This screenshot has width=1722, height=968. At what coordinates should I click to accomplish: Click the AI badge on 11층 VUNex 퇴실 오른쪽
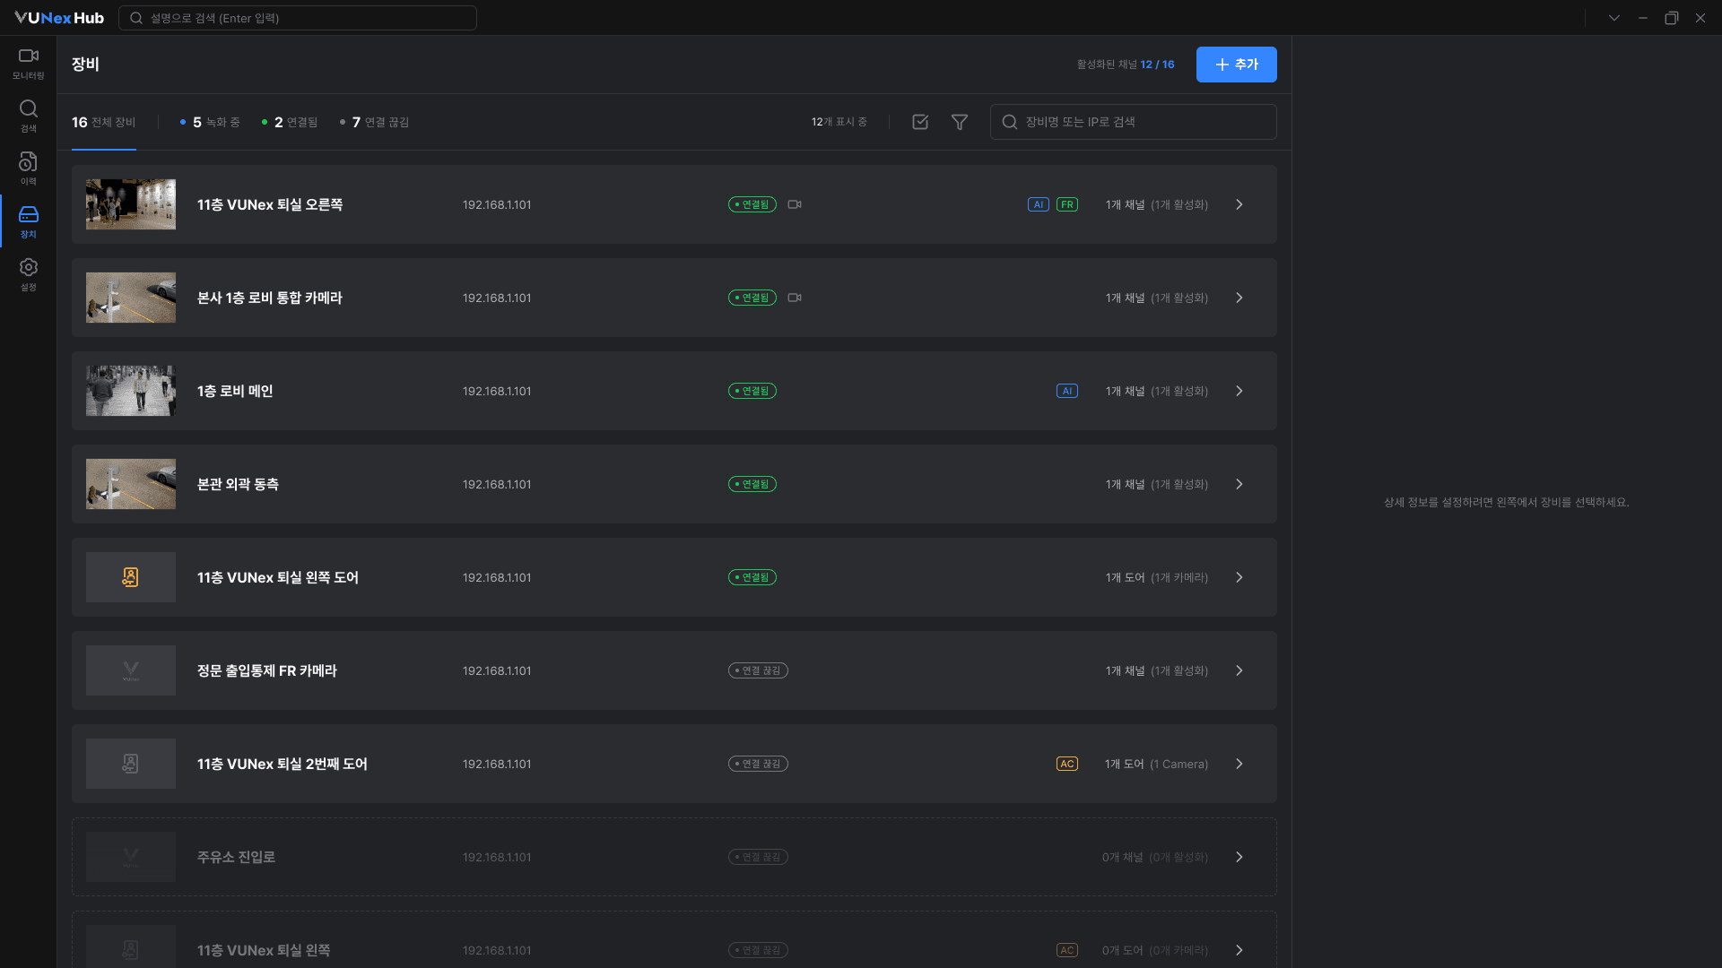click(1039, 204)
